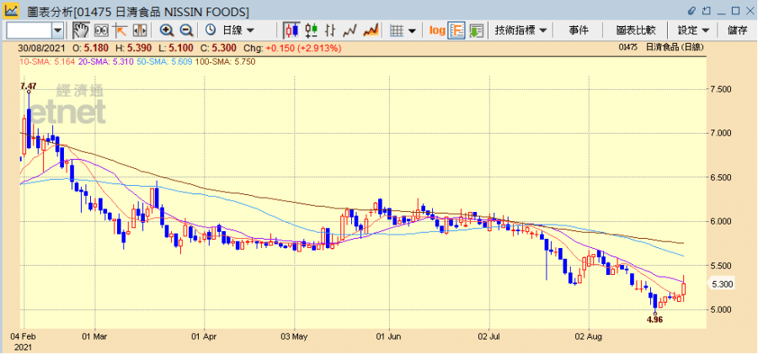Click the stock code input field
Viewport: 758px width, 354px height.
35,30
